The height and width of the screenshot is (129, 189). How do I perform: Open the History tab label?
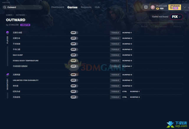[x=177, y=26]
